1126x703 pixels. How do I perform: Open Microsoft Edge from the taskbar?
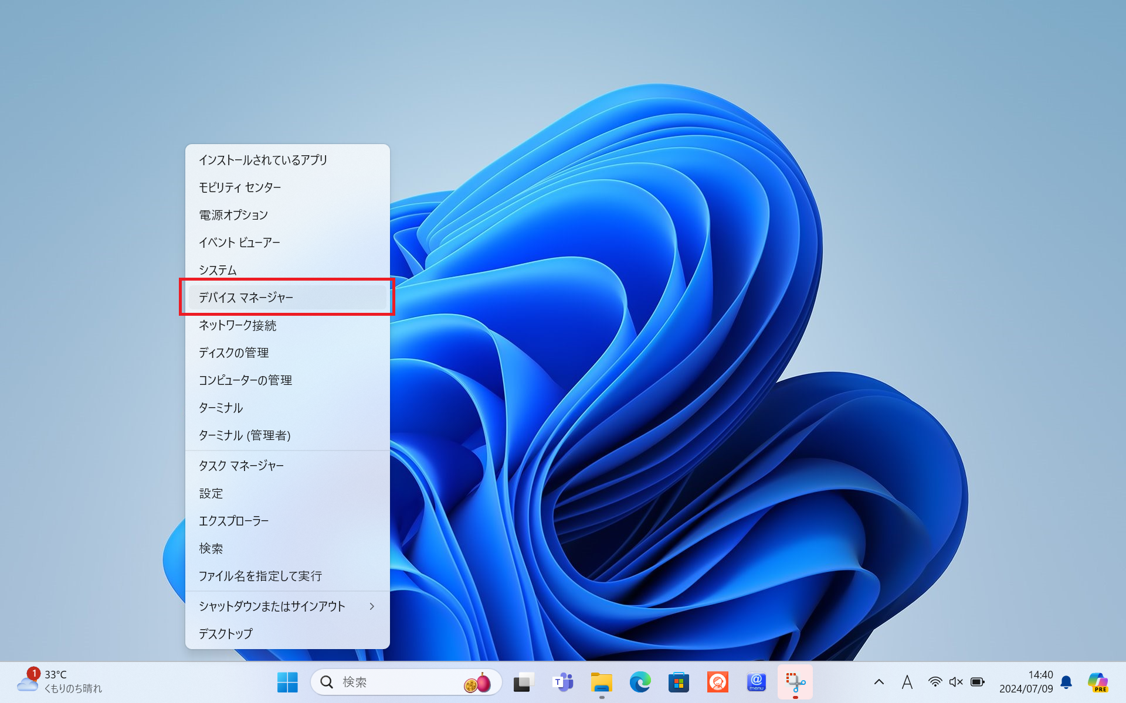click(640, 682)
